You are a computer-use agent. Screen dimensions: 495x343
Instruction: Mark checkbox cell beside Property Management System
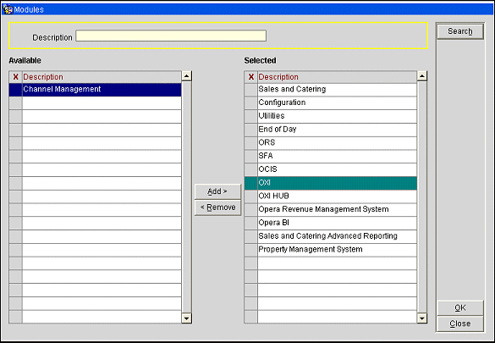251,250
